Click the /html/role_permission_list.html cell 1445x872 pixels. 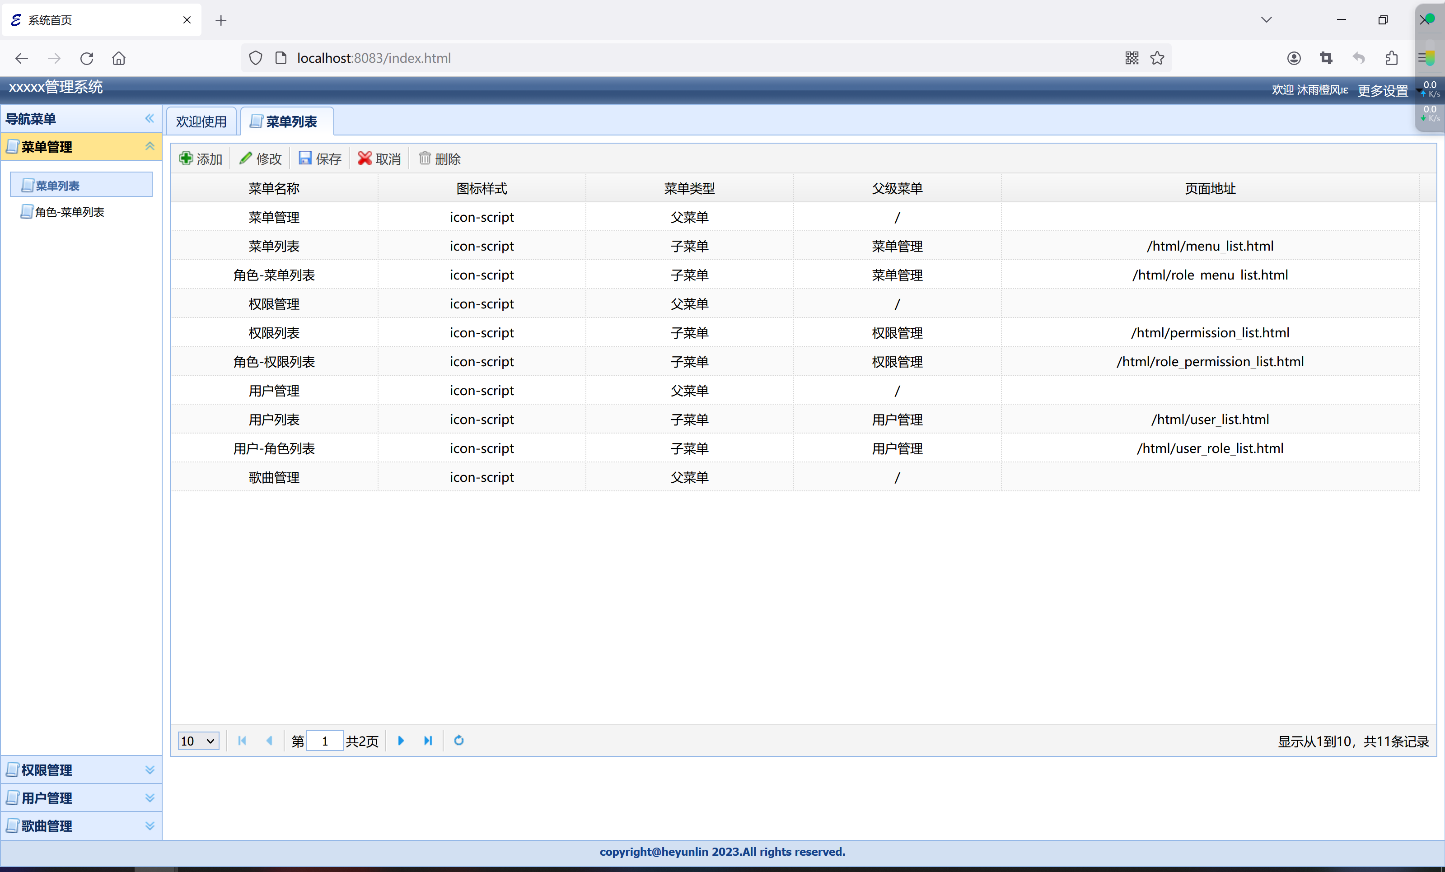[1210, 361]
